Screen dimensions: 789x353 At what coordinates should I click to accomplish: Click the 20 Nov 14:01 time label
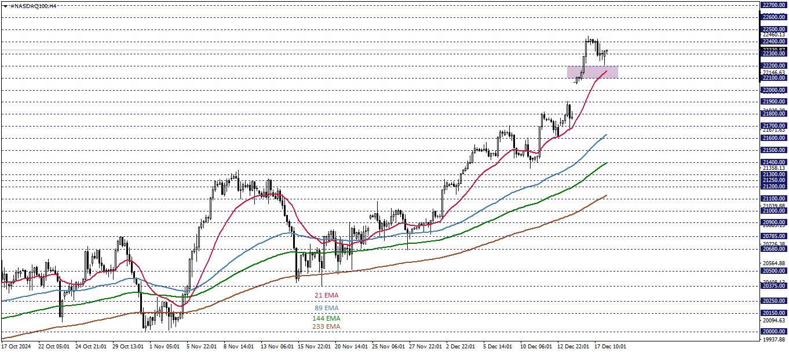click(x=352, y=347)
